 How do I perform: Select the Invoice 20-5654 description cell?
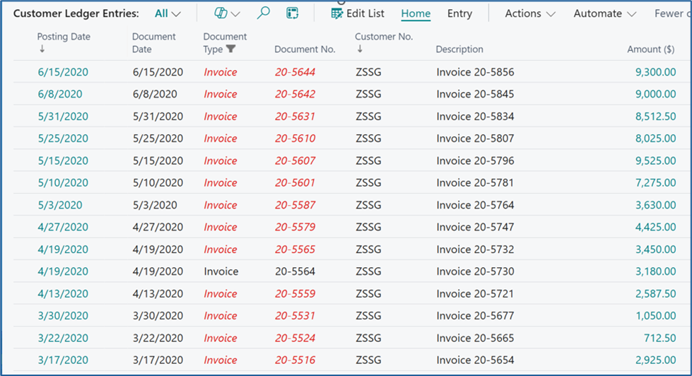[x=475, y=360]
